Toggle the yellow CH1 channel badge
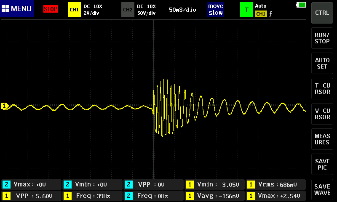 (74, 9)
